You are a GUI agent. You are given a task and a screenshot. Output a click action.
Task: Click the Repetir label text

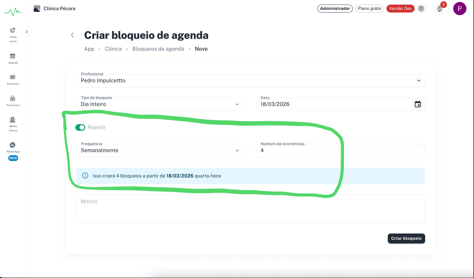(97, 127)
